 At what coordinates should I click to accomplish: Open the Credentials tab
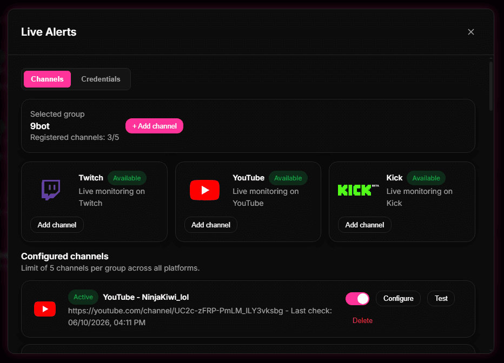coord(101,79)
